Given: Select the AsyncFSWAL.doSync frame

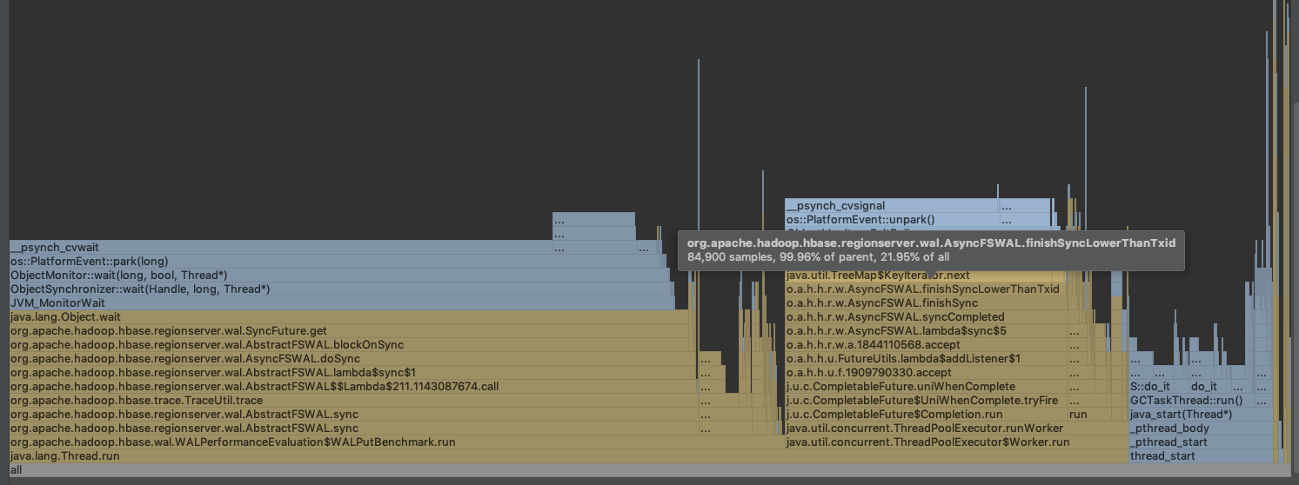Looking at the screenshot, I should (353, 359).
